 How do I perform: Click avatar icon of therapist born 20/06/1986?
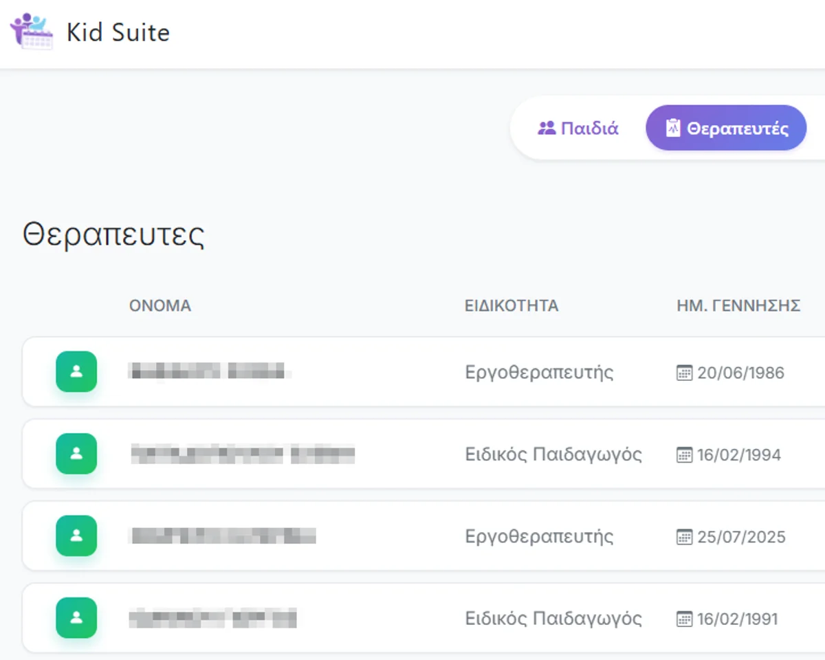(x=76, y=372)
